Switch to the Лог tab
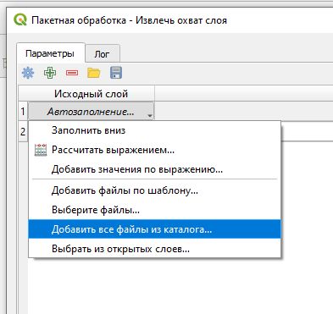The image size is (333, 314). coord(102,53)
